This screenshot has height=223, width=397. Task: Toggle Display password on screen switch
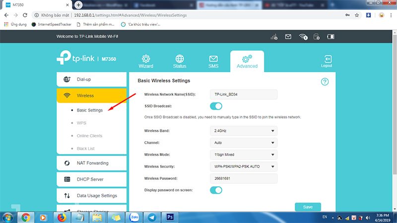[216, 190]
